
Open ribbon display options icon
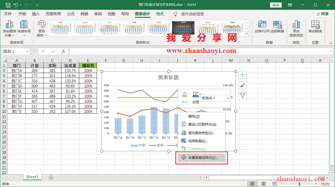click(290, 5)
